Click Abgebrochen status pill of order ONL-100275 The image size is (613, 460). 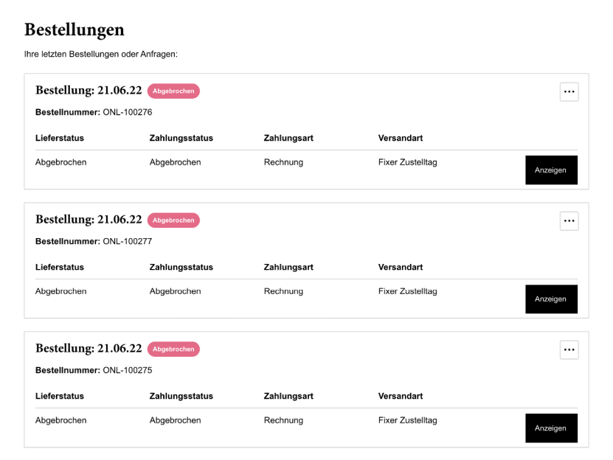[x=173, y=349]
